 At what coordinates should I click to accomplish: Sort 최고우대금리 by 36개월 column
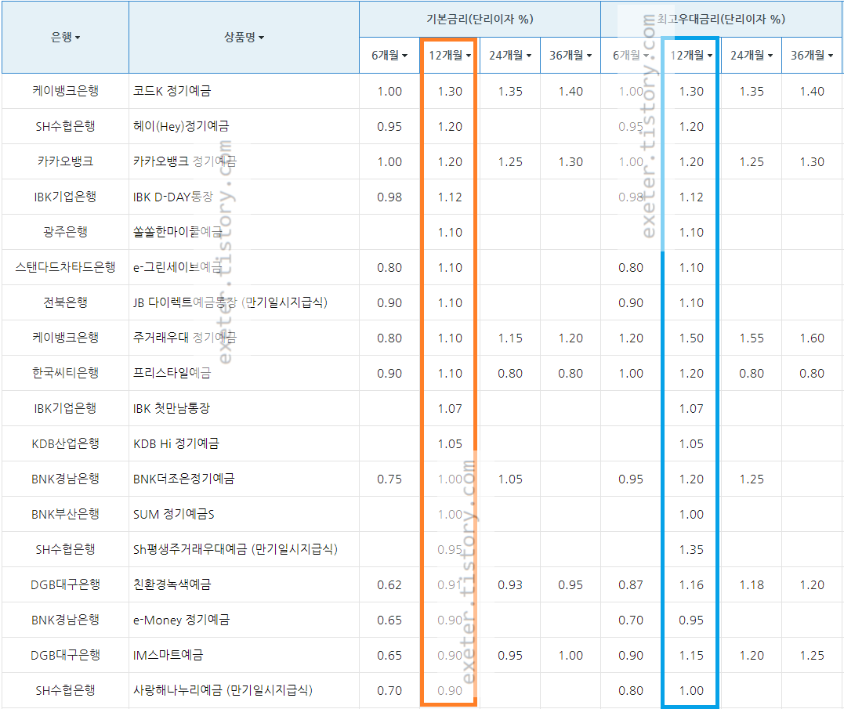pos(811,56)
